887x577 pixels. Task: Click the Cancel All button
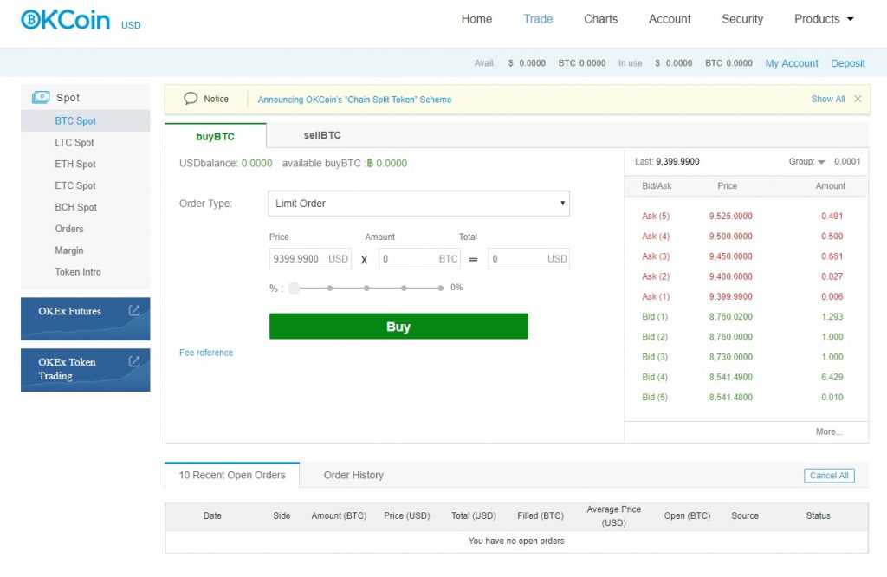pyautogui.click(x=829, y=476)
